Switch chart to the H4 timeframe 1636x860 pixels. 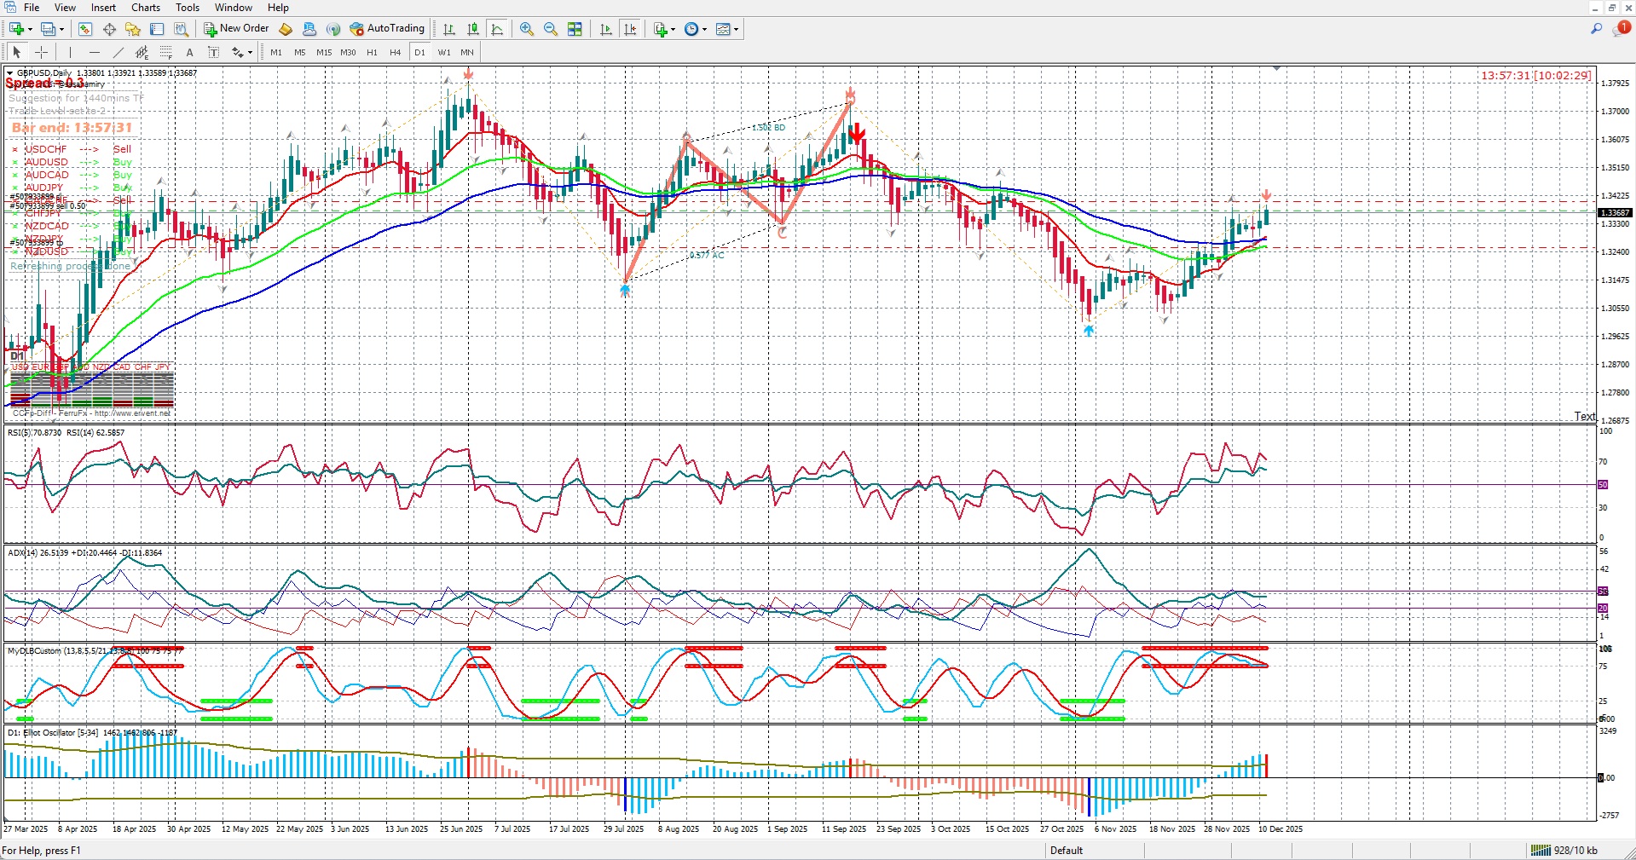tap(395, 52)
